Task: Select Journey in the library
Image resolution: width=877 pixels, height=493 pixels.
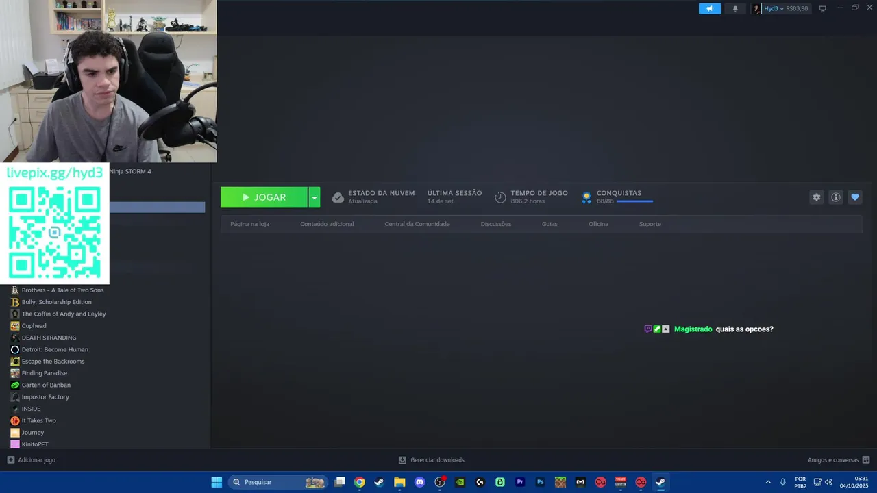Action: point(32,433)
